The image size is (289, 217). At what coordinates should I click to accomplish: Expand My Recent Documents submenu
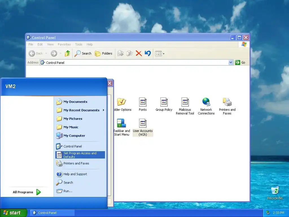(x=80, y=110)
